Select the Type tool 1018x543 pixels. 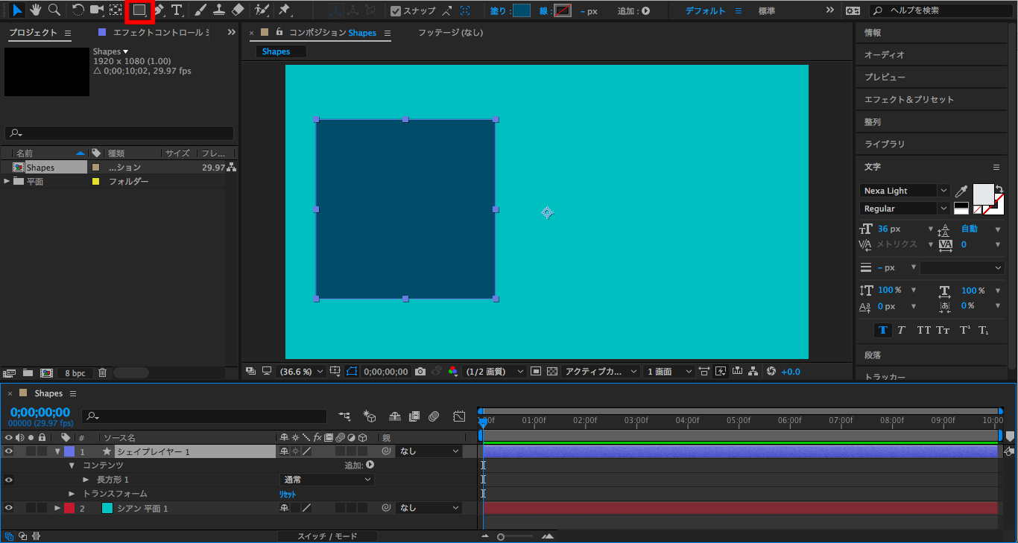177,10
